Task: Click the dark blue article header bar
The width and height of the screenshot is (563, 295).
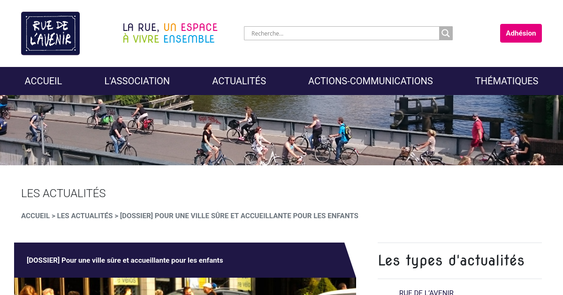Action: point(185,260)
